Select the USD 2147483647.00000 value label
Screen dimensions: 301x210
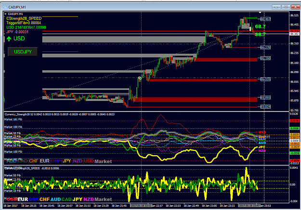click(26, 27)
